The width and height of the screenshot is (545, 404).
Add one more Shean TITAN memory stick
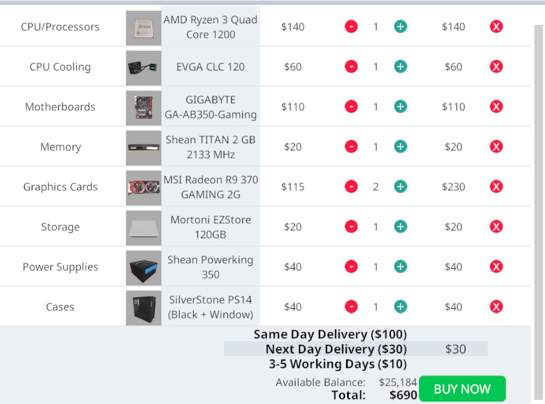pyautogui.click(x=400, y=146)
